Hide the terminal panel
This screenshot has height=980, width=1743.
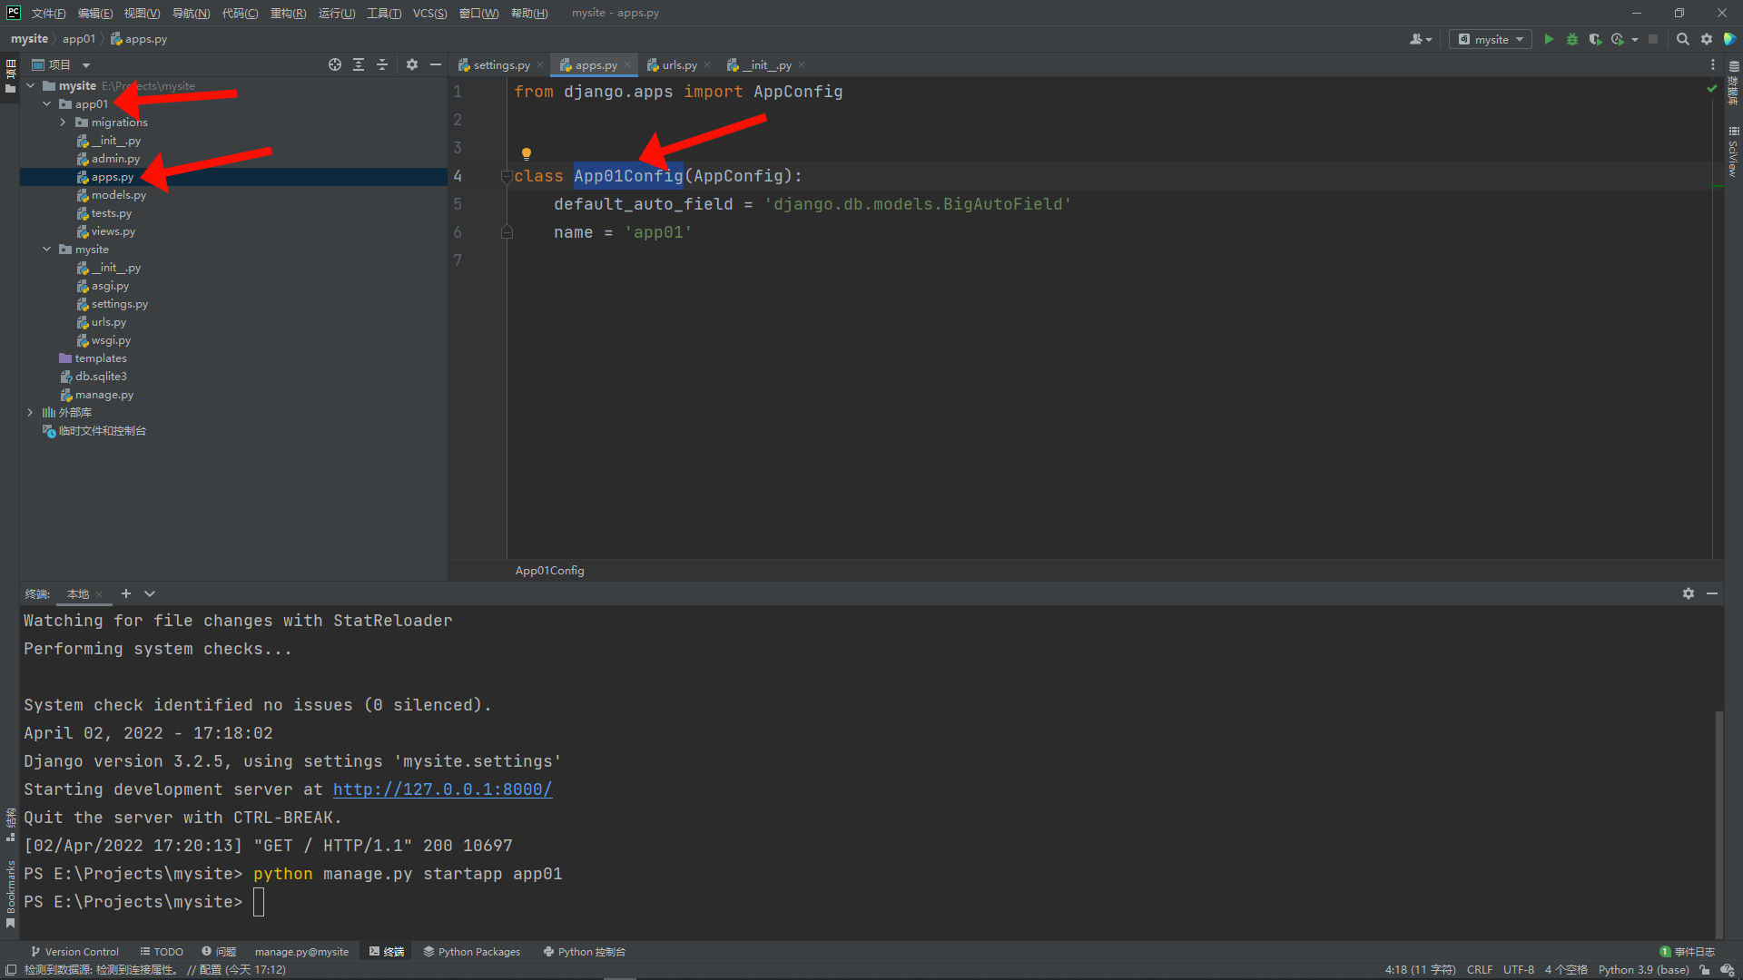coord(1712,593)
